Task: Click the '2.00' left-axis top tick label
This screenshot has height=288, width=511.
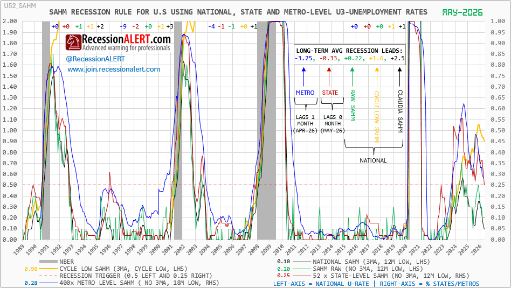Action: click(10, 21)
